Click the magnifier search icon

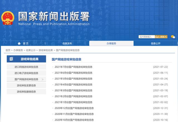(157, 37)
